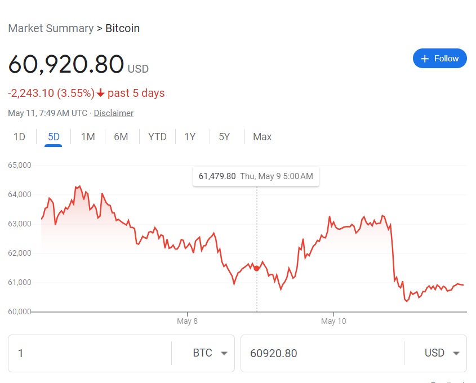Go back to Market Summary breadcrumb
The width and height of the screenshot is (476, 383).
coord(51,28)
